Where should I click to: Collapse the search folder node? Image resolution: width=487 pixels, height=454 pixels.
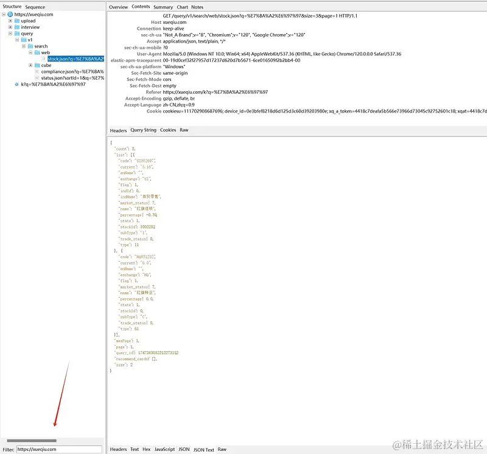pos(24,46)
